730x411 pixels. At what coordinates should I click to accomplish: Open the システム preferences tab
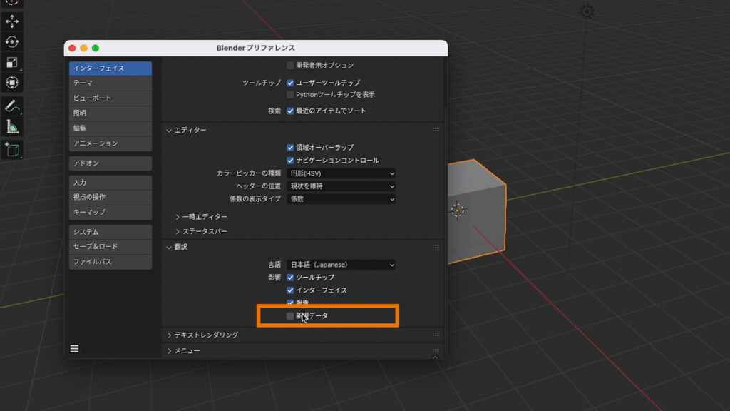tap(110, 232)
